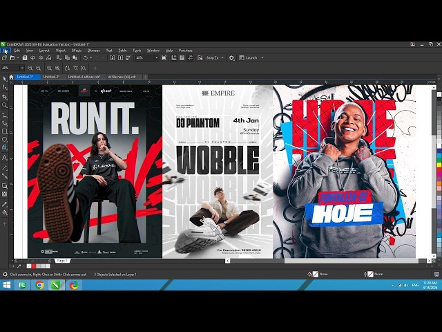Click the Zoom in icon on property bar
This screenshot has width=442, height=332.
point(30,68)
